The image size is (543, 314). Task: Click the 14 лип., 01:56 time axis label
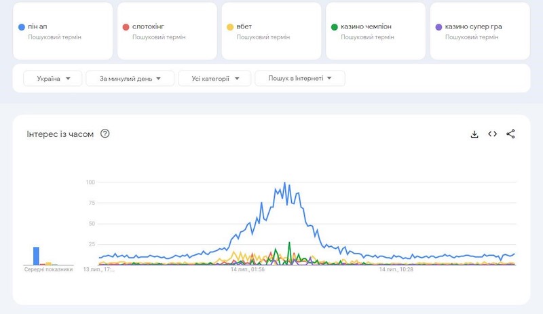pyautogui.click(x=248, y=269)
